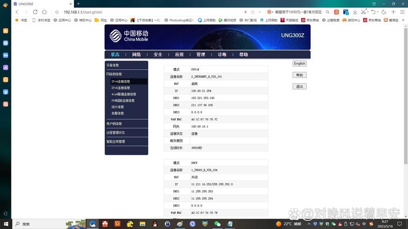The height and width of the screenshot is (229, 408).
Task: Open the browser home page icon
Action: [x=45, y=12]
